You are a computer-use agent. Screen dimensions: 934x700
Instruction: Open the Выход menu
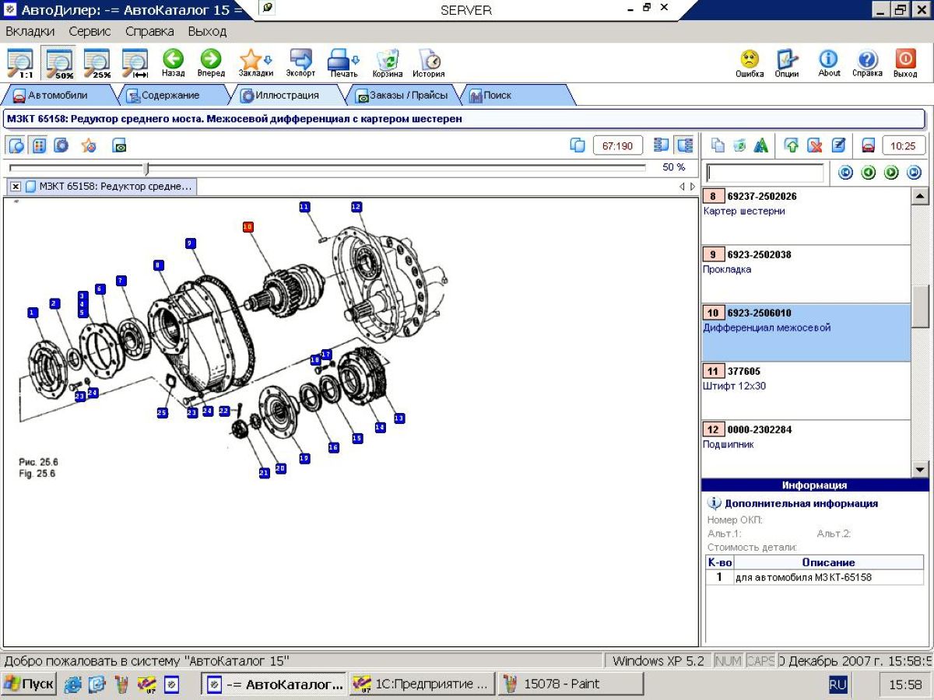point(207,32)
